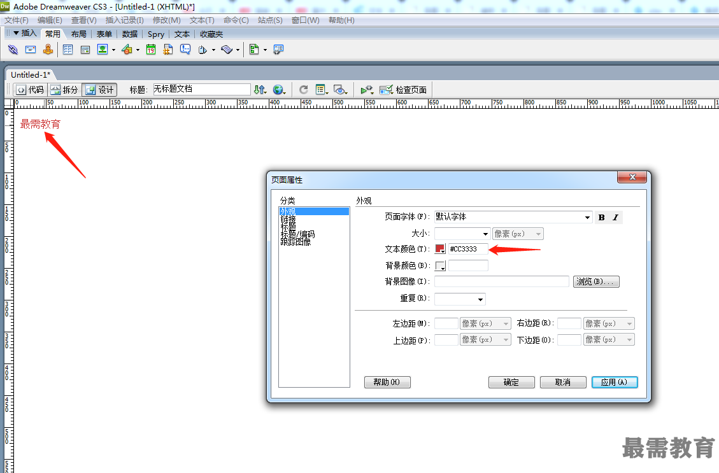Click the Check Page button
Image resolution: width=719 pixels, height=473 pixels.
403,90
